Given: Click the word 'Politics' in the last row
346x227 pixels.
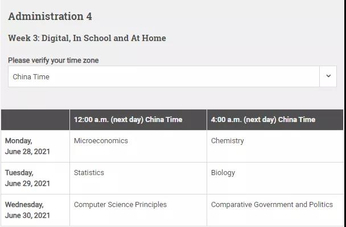Looking at the screenshot, I should pos(321,204).
